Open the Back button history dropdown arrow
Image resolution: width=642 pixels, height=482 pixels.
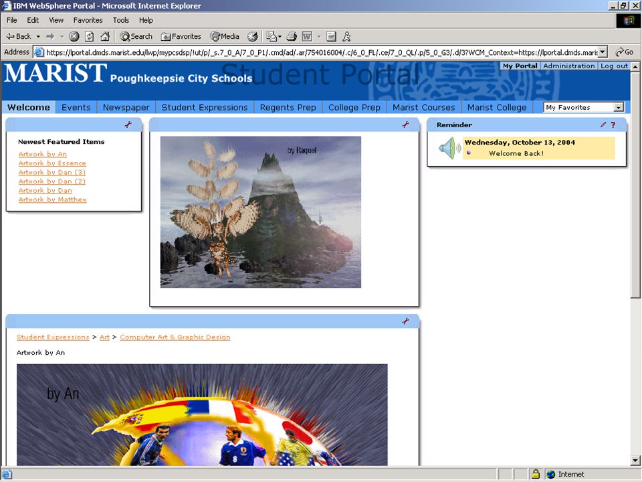pos(38,36)
